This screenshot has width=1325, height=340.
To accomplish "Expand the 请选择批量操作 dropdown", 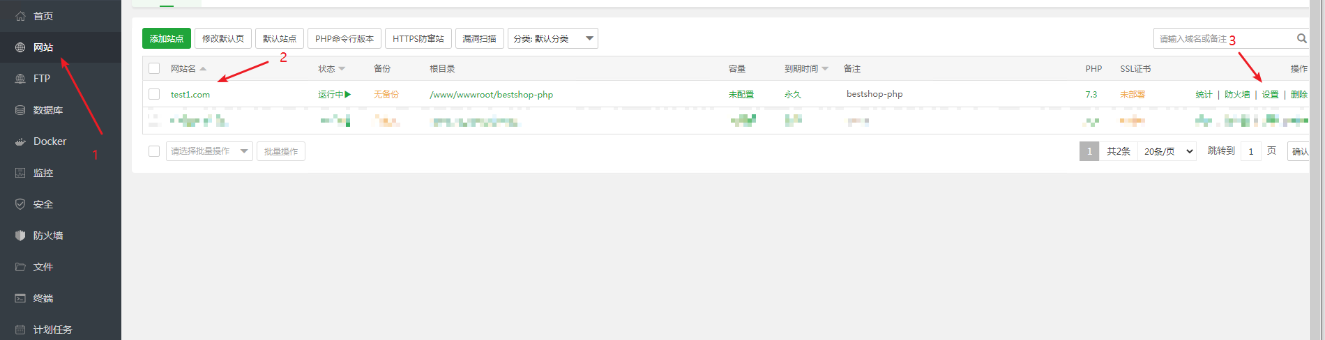I will click(209, 151).
